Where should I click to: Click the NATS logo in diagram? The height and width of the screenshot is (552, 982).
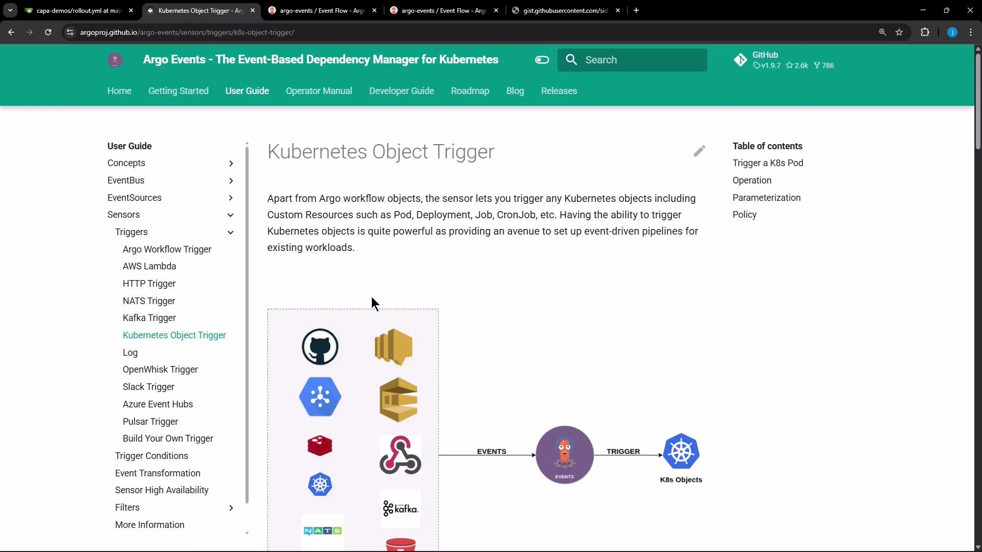point(322,531)
